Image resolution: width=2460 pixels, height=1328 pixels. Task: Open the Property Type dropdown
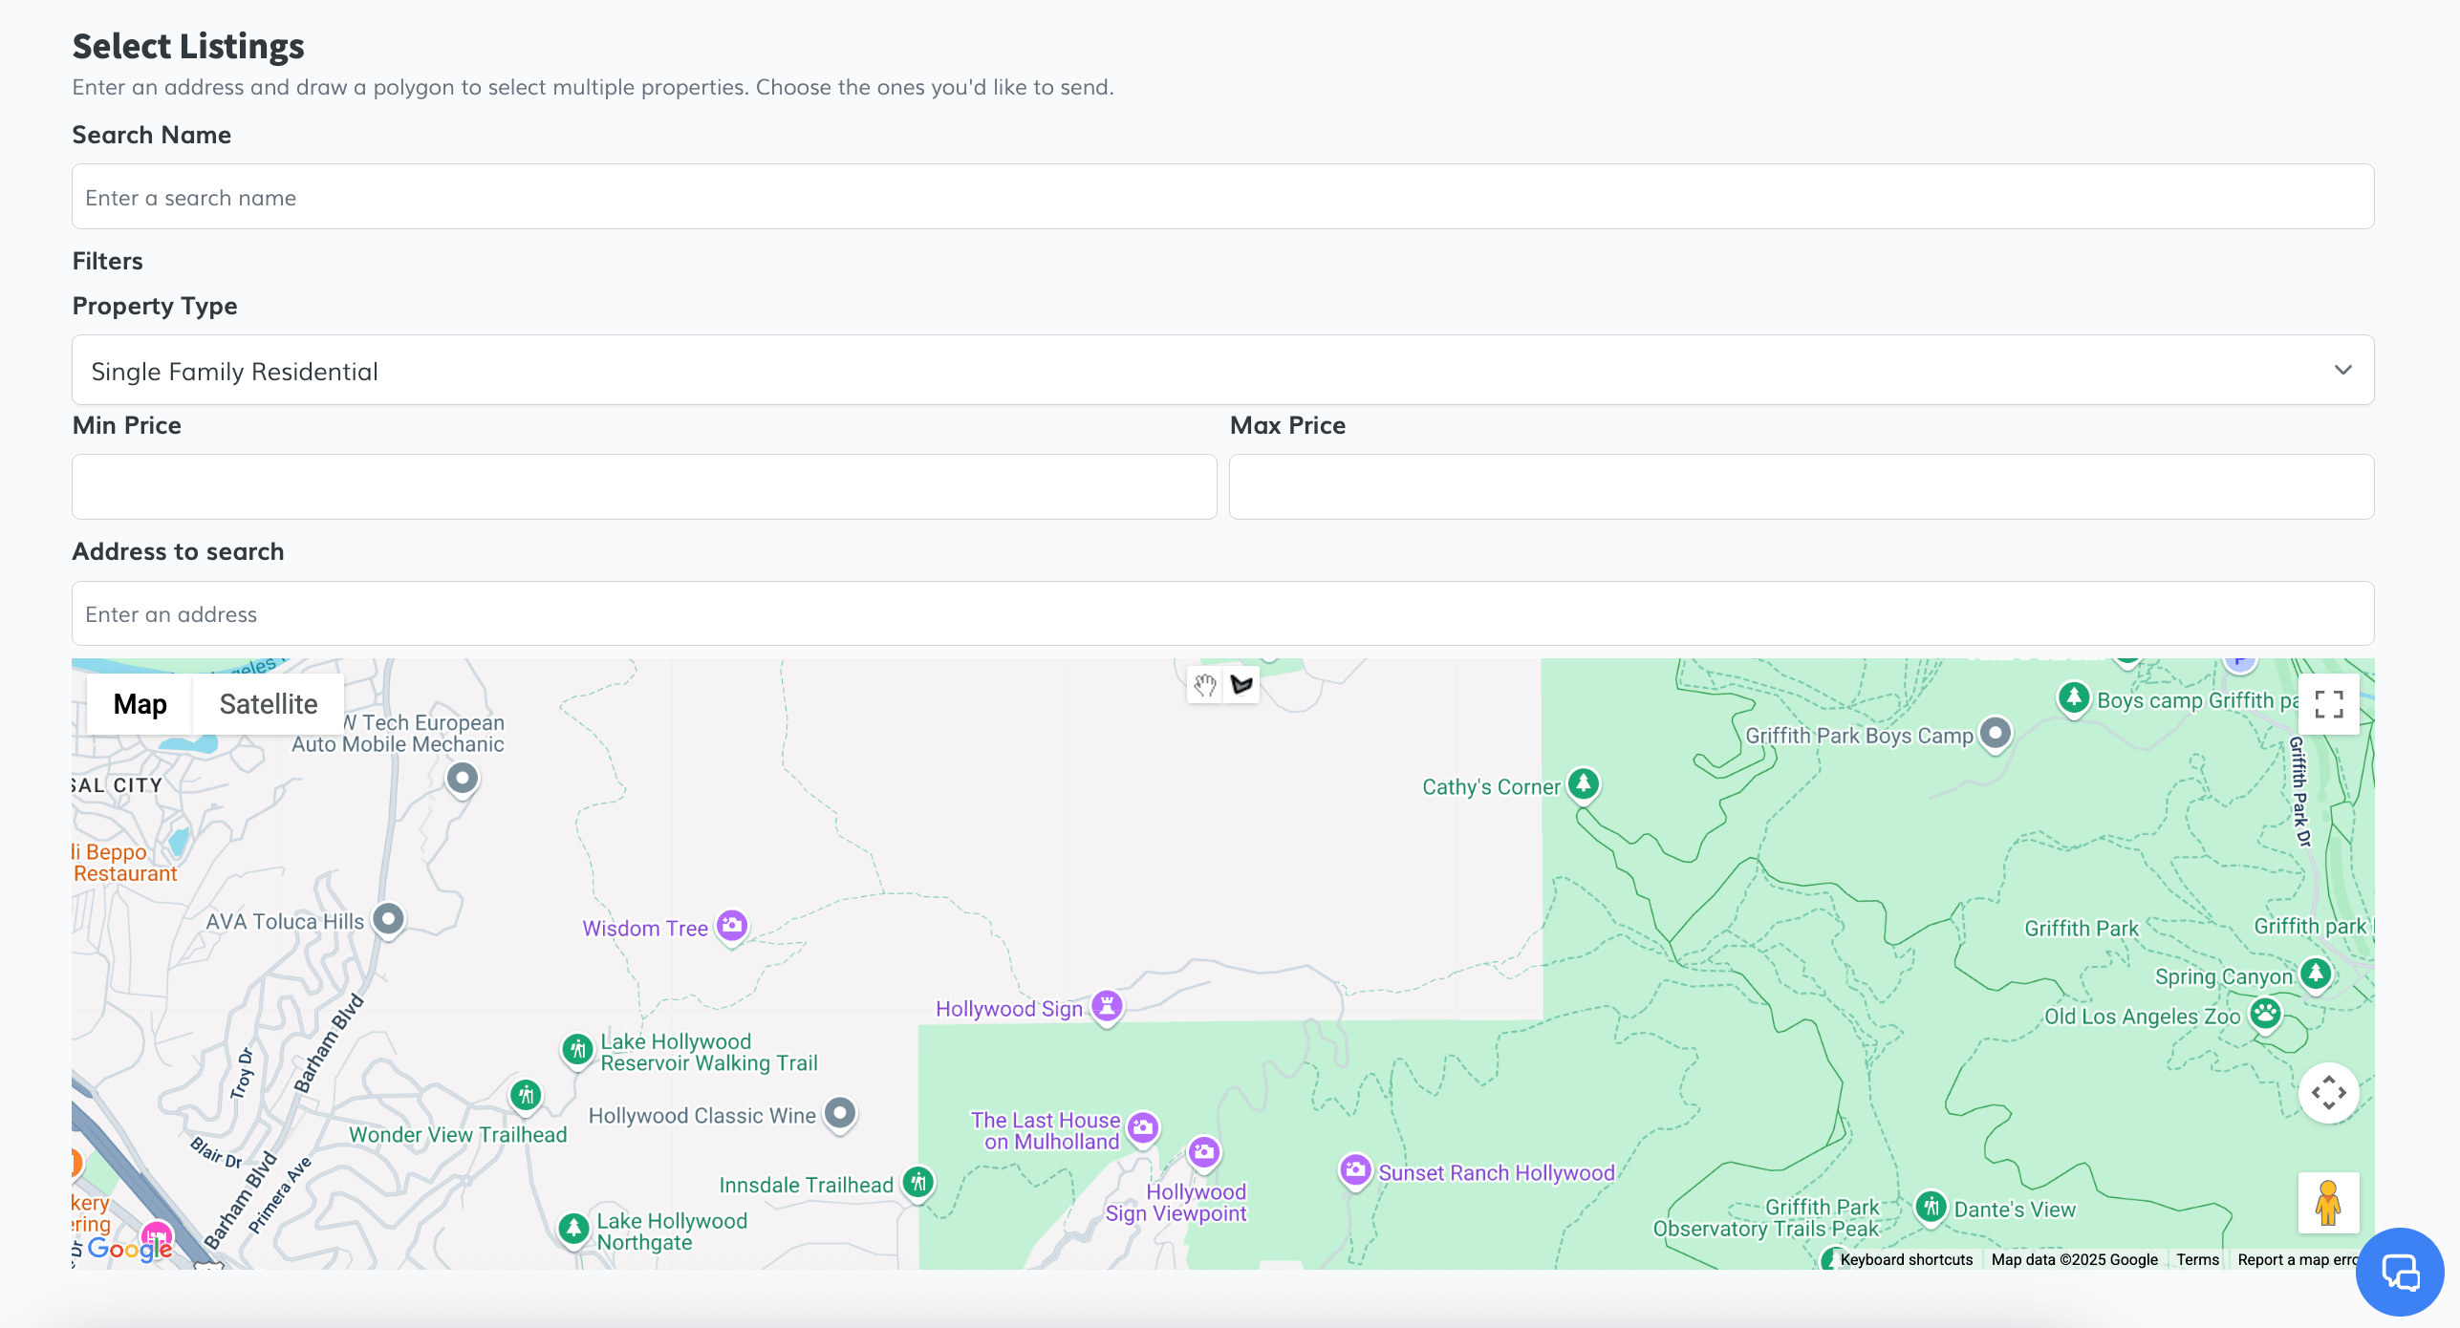coord(1222,371)
